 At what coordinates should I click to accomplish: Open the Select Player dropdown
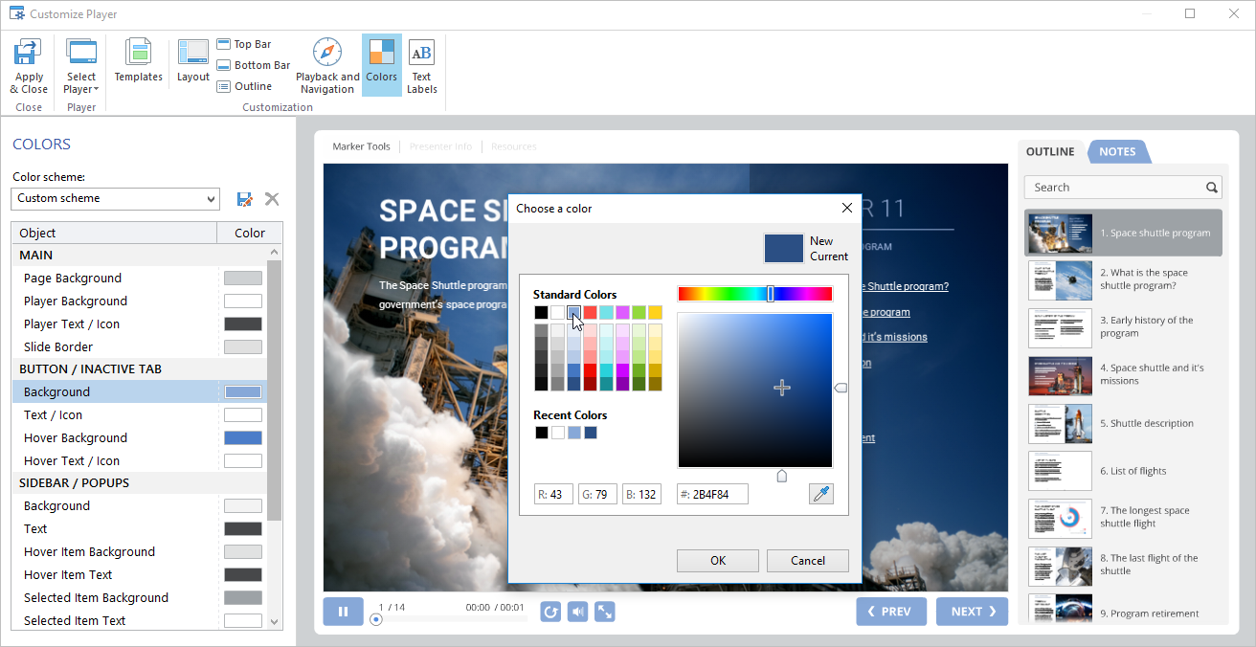(81, 65)
